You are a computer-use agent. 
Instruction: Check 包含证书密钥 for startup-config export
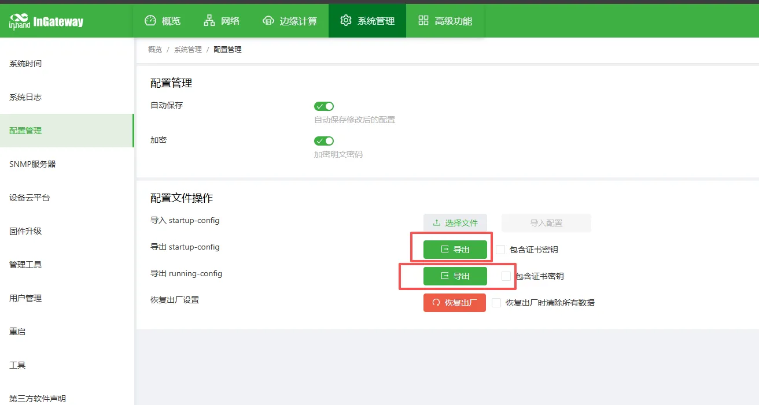click(x=500, y=250)
